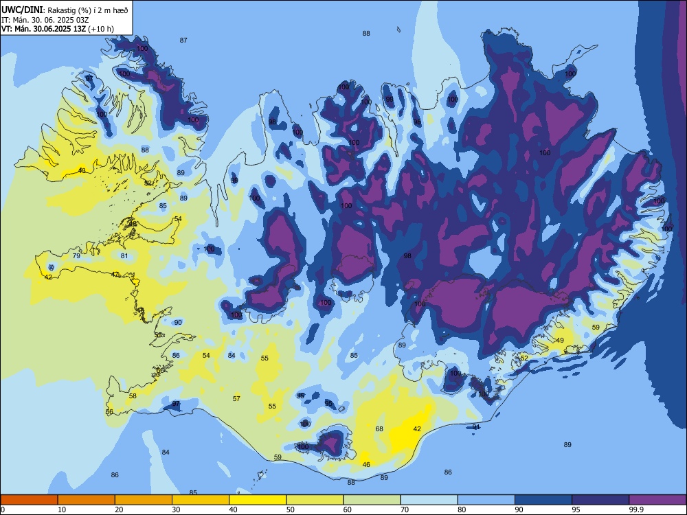Click the '49' value in the southeast
The image size is (687, 515).
560,341
